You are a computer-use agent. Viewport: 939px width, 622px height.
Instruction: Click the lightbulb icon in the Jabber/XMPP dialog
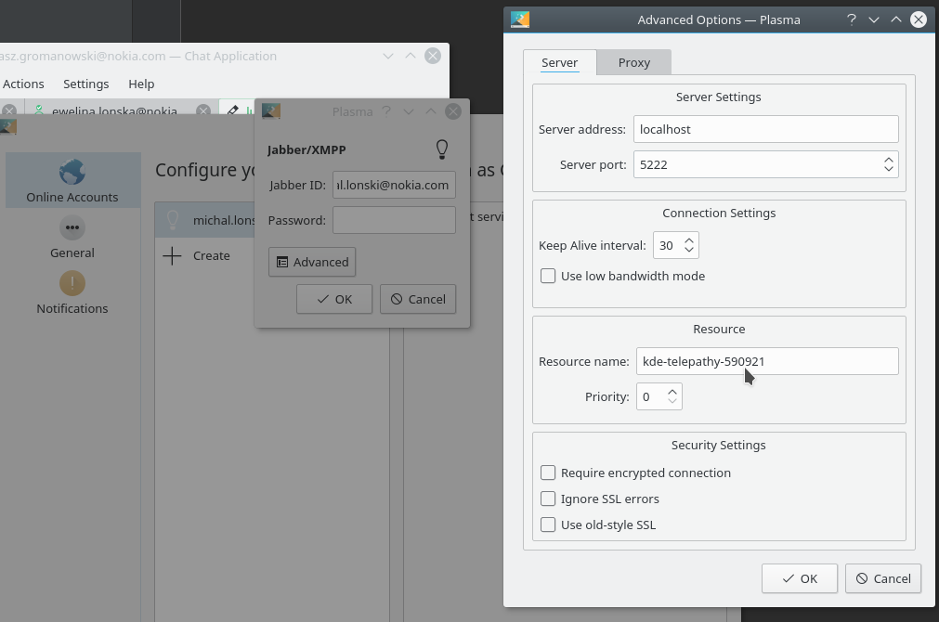(x=442, y=149)
